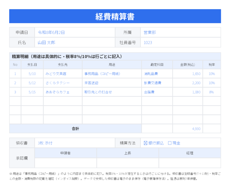Click 10% tax rate in みどり文具店 row
Screen dimensions: 230x183
pos(212,74)
